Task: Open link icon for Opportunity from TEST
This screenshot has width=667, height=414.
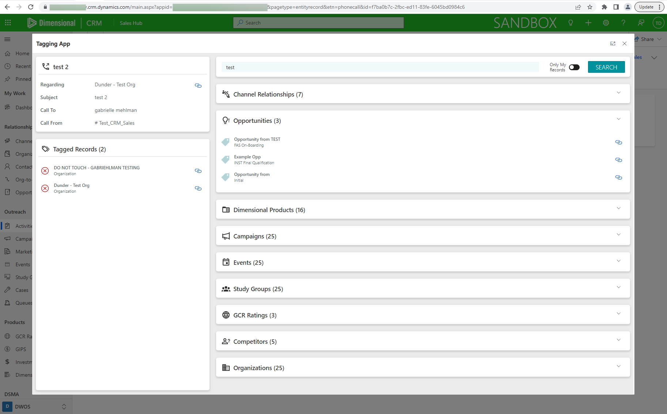Action: pyautogui.click(x=618, y=142)
